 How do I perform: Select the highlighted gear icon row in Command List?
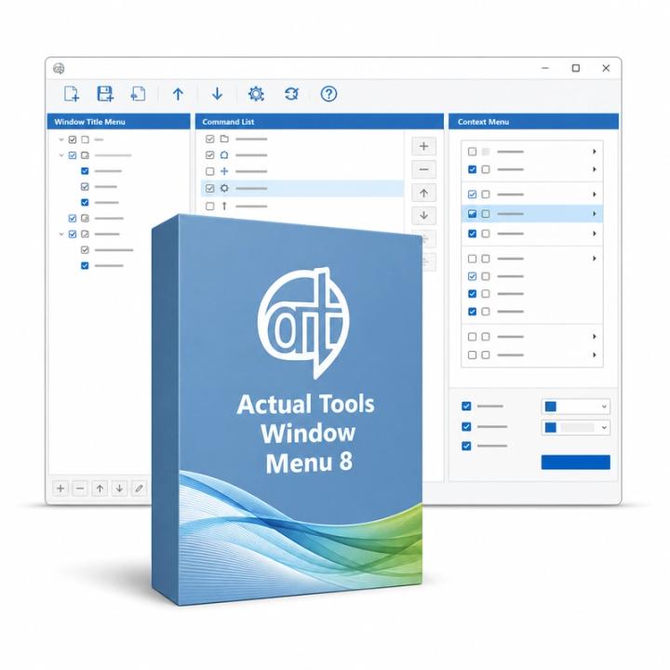click(x=301, y=188)
